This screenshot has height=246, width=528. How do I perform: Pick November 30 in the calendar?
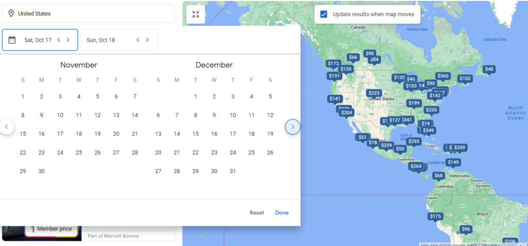point(41,171)
